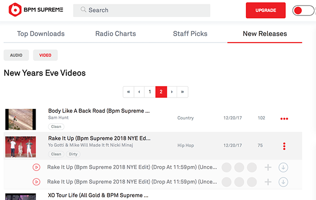Play the first Rake It Up version

point(36,168)
